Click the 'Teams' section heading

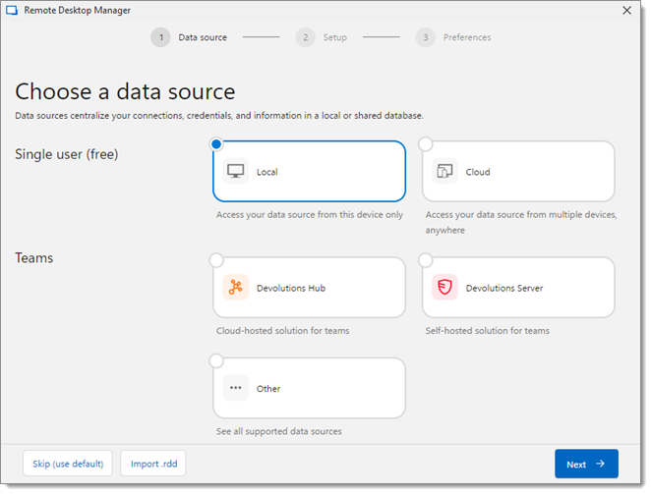(x=34, y=258)
